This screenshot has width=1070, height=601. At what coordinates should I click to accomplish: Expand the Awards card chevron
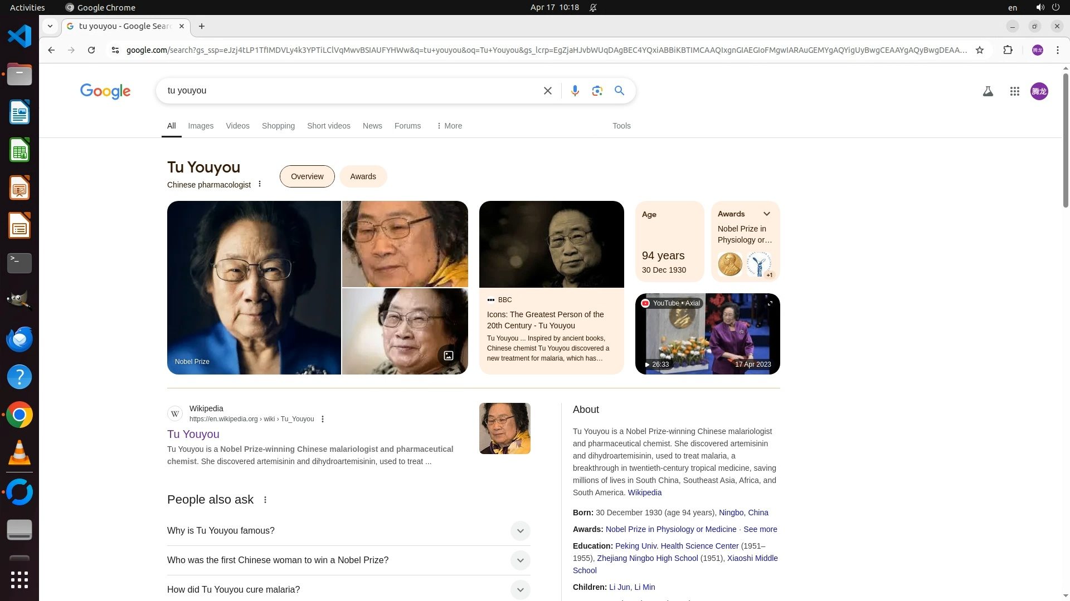[x=767, y=214]
